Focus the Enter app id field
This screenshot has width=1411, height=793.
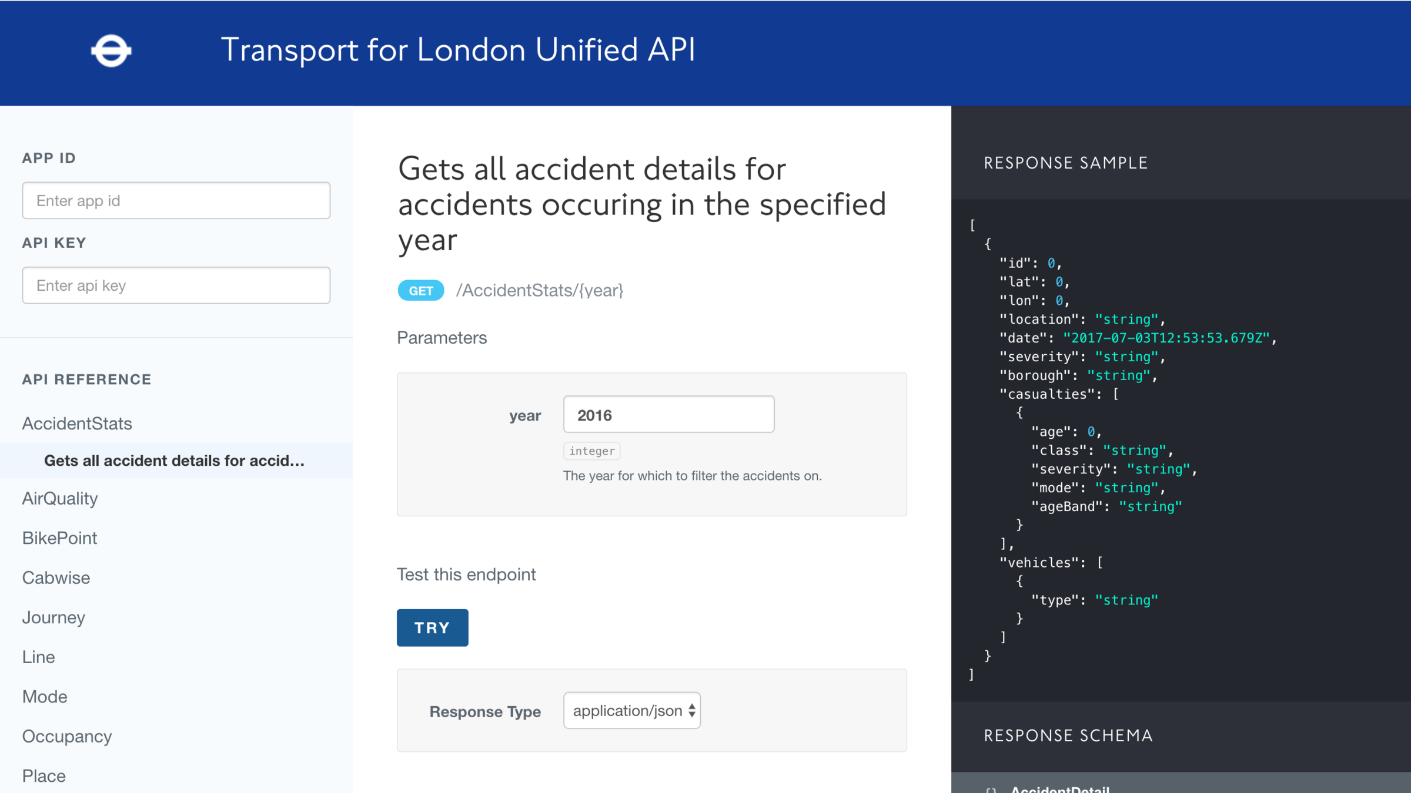click(x=176, y=201)
